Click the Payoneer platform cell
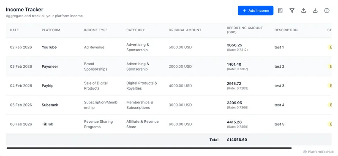This screenshot has width=338, height=156. tap(50, 66)
